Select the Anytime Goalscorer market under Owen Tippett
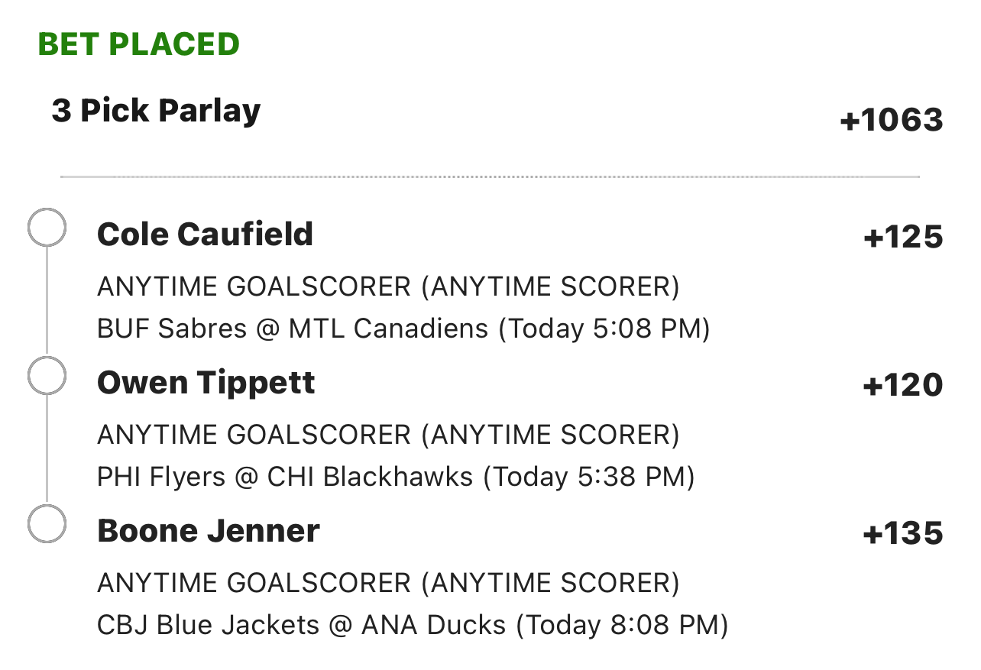 click(x=388, y=435)
